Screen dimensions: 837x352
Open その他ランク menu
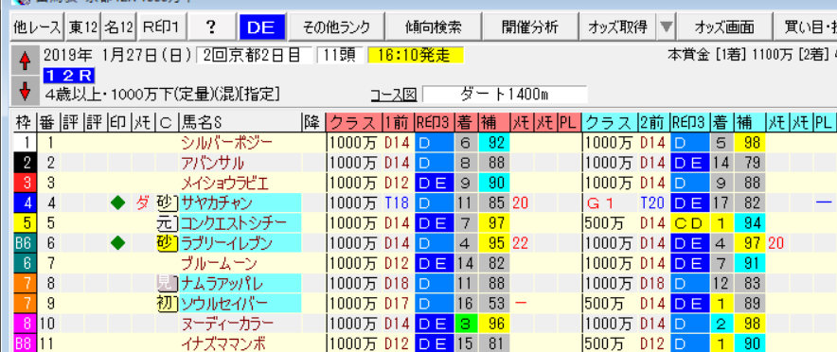click(336, 26)
